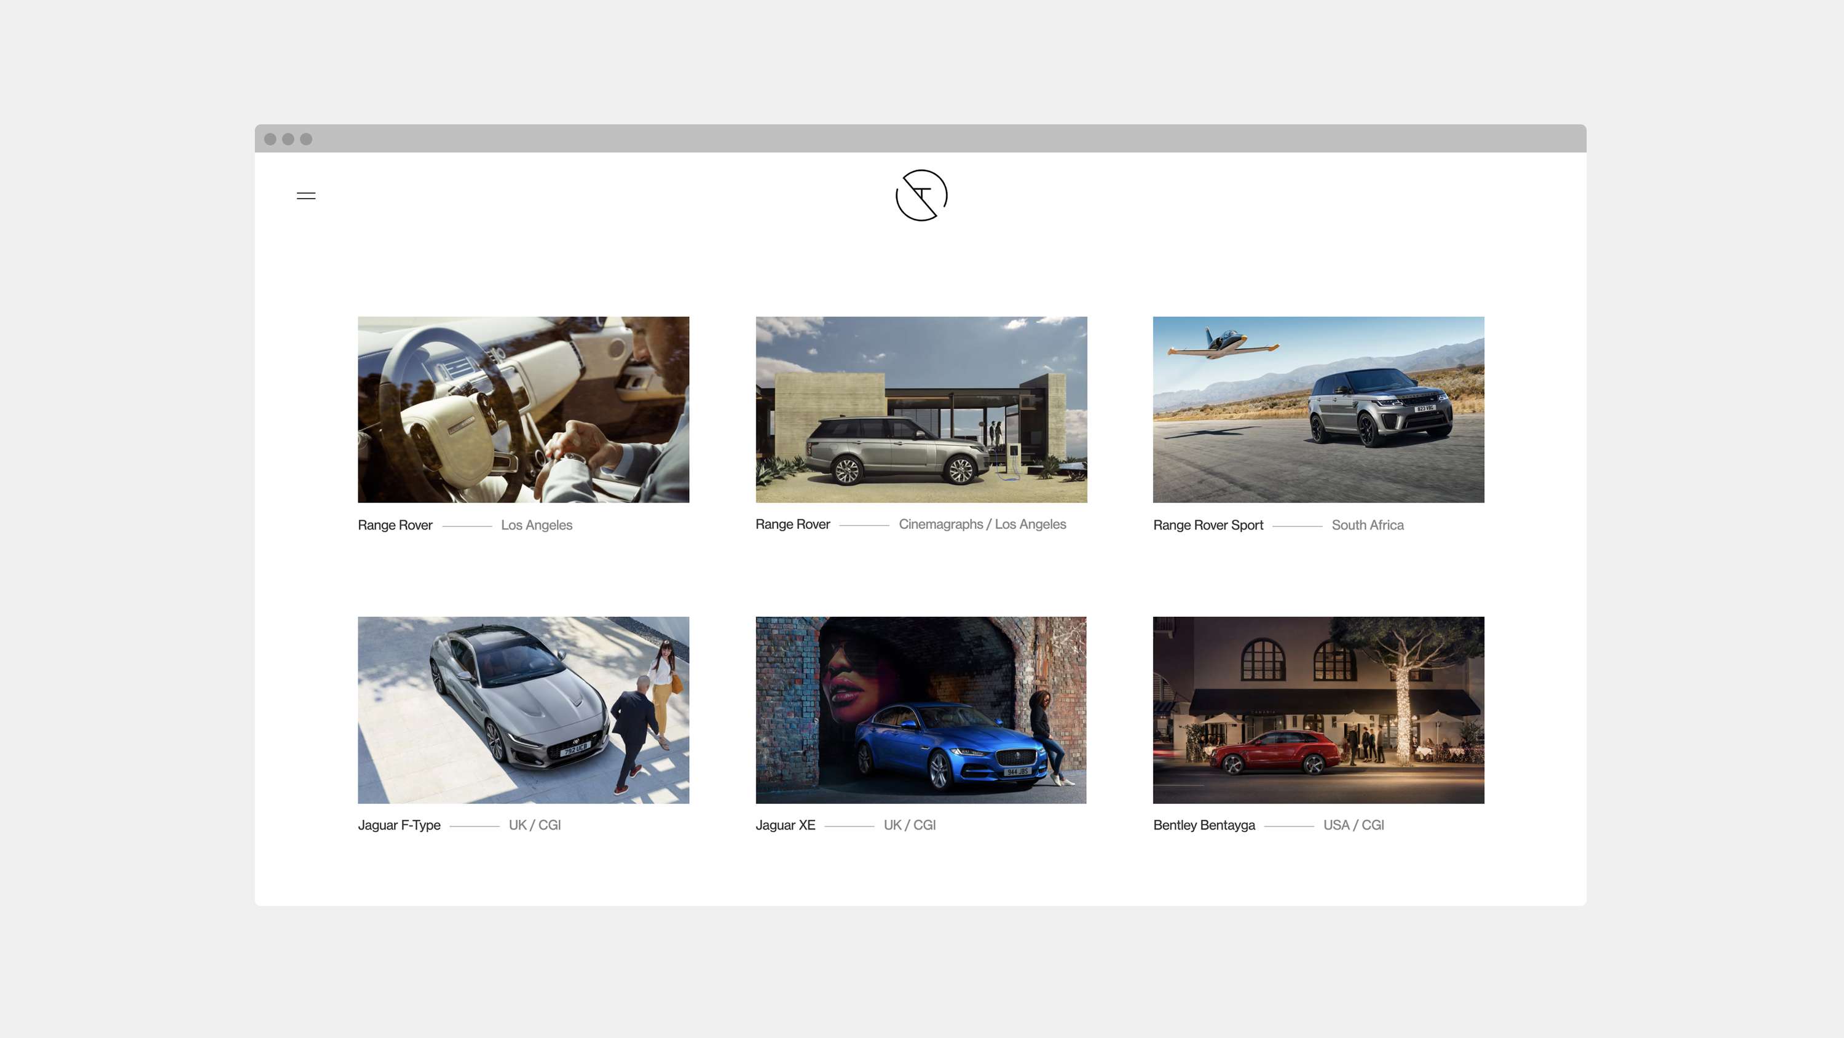Open the Range Rover interior steering wheel thumbnail
The image size is (1844, 1038).
click(523, 410)
